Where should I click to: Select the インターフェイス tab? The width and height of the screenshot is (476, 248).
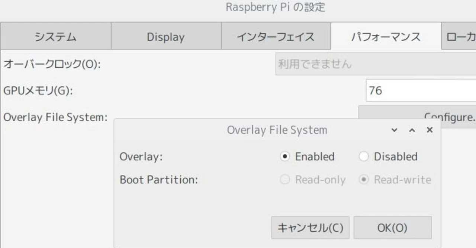coord(276,36)
